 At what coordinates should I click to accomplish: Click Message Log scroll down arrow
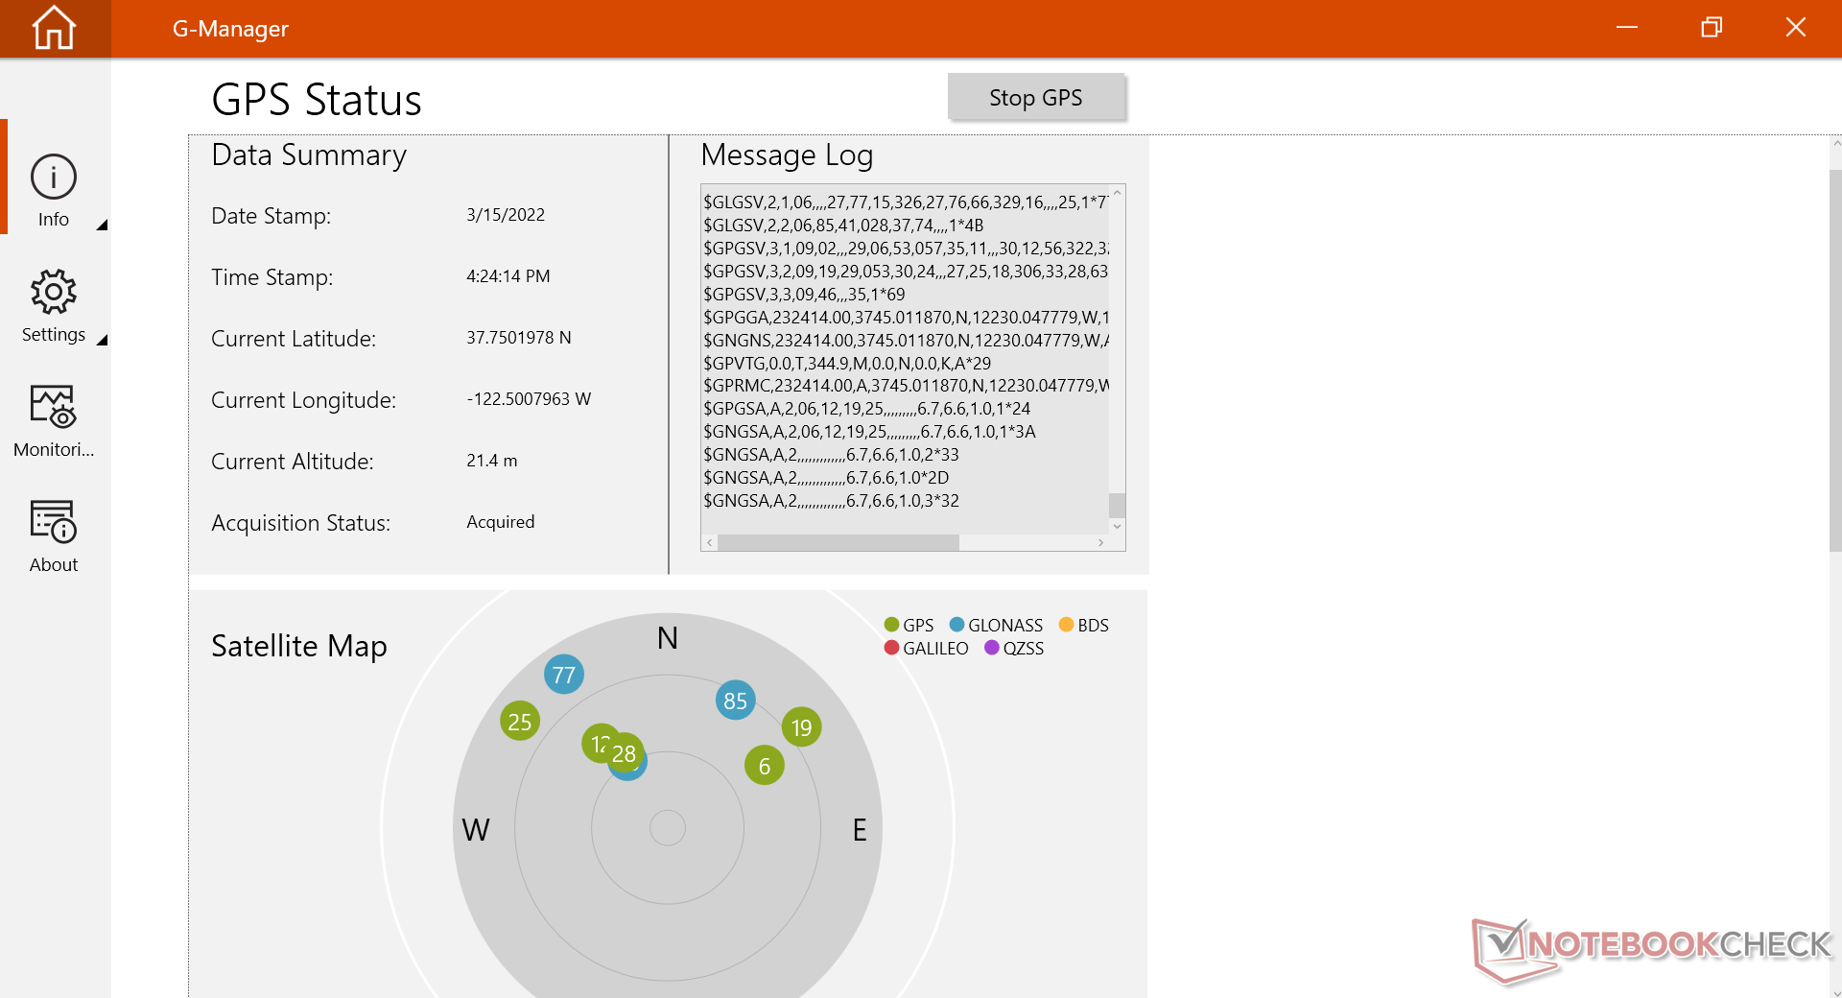click(1117, 526)
